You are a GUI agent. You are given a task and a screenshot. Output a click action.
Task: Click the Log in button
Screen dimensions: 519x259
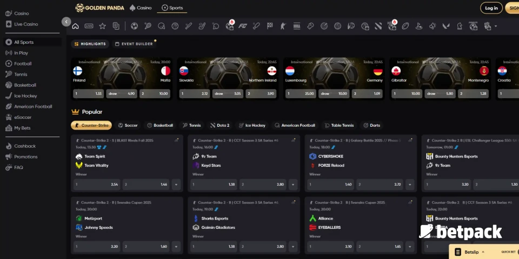point(491,8)
